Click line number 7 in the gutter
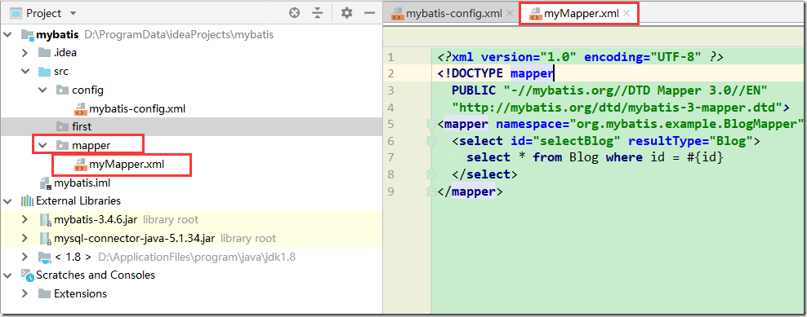807x317 pixels. (391, 158)
